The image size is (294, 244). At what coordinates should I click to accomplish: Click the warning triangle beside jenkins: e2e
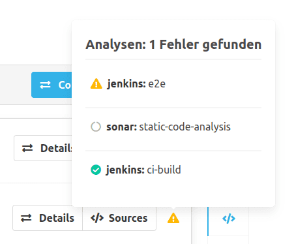click(x=96, y=84)
